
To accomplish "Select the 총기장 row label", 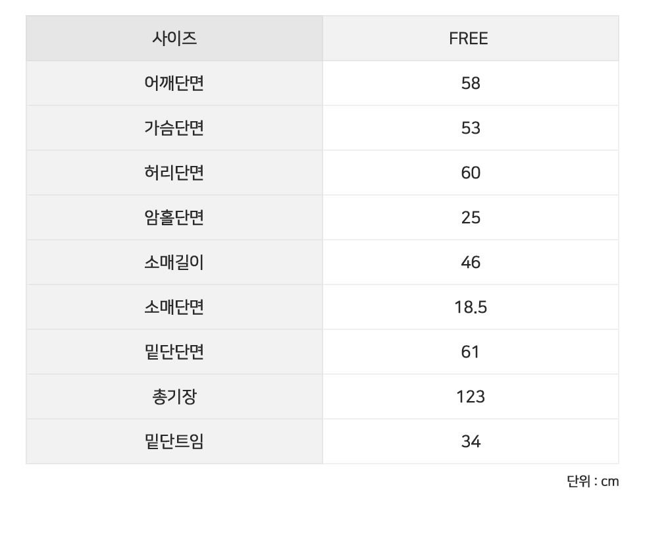I will pos(174,396).
